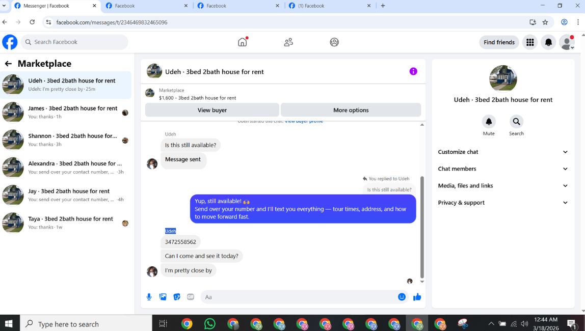Open Chrome profile icon
Viewport: 585px width, 331px height.
[564, 22]
